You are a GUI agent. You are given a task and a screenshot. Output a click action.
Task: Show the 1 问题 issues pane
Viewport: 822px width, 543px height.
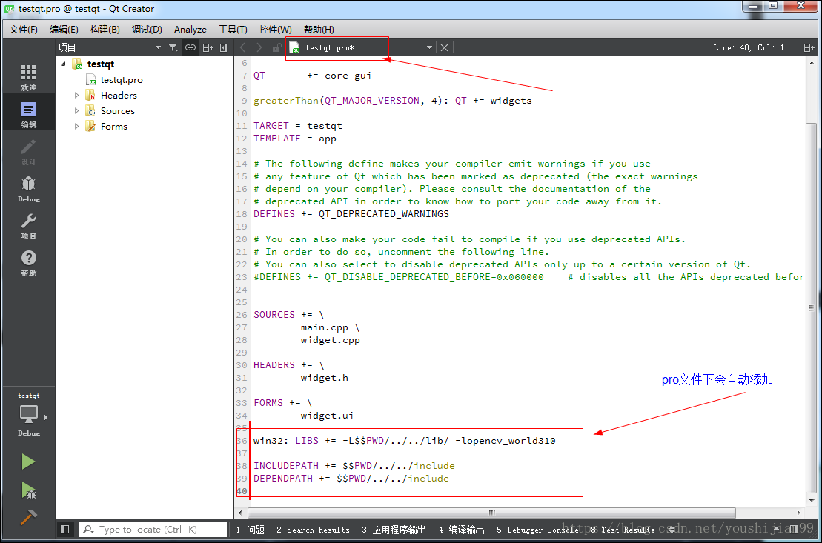click(x=250, y=530)
